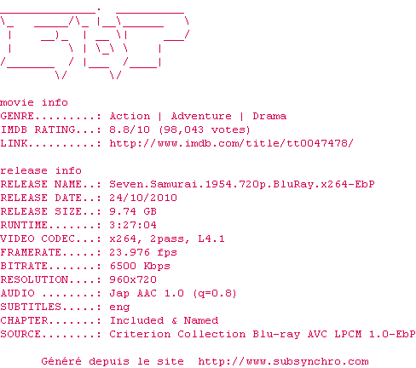Click the 'release info' heading text
This screenshot has width=416, height=368.
click(41, 170)
